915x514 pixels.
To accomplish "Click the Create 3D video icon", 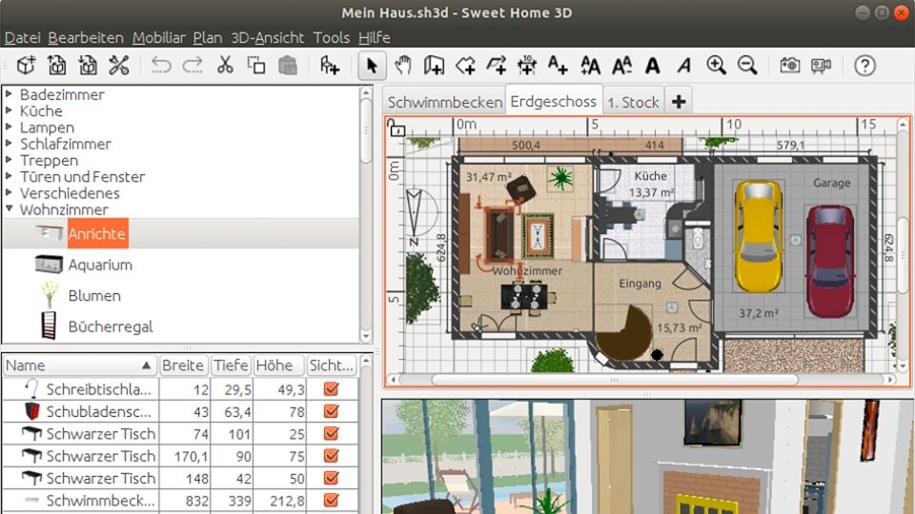I will (821, 66).
